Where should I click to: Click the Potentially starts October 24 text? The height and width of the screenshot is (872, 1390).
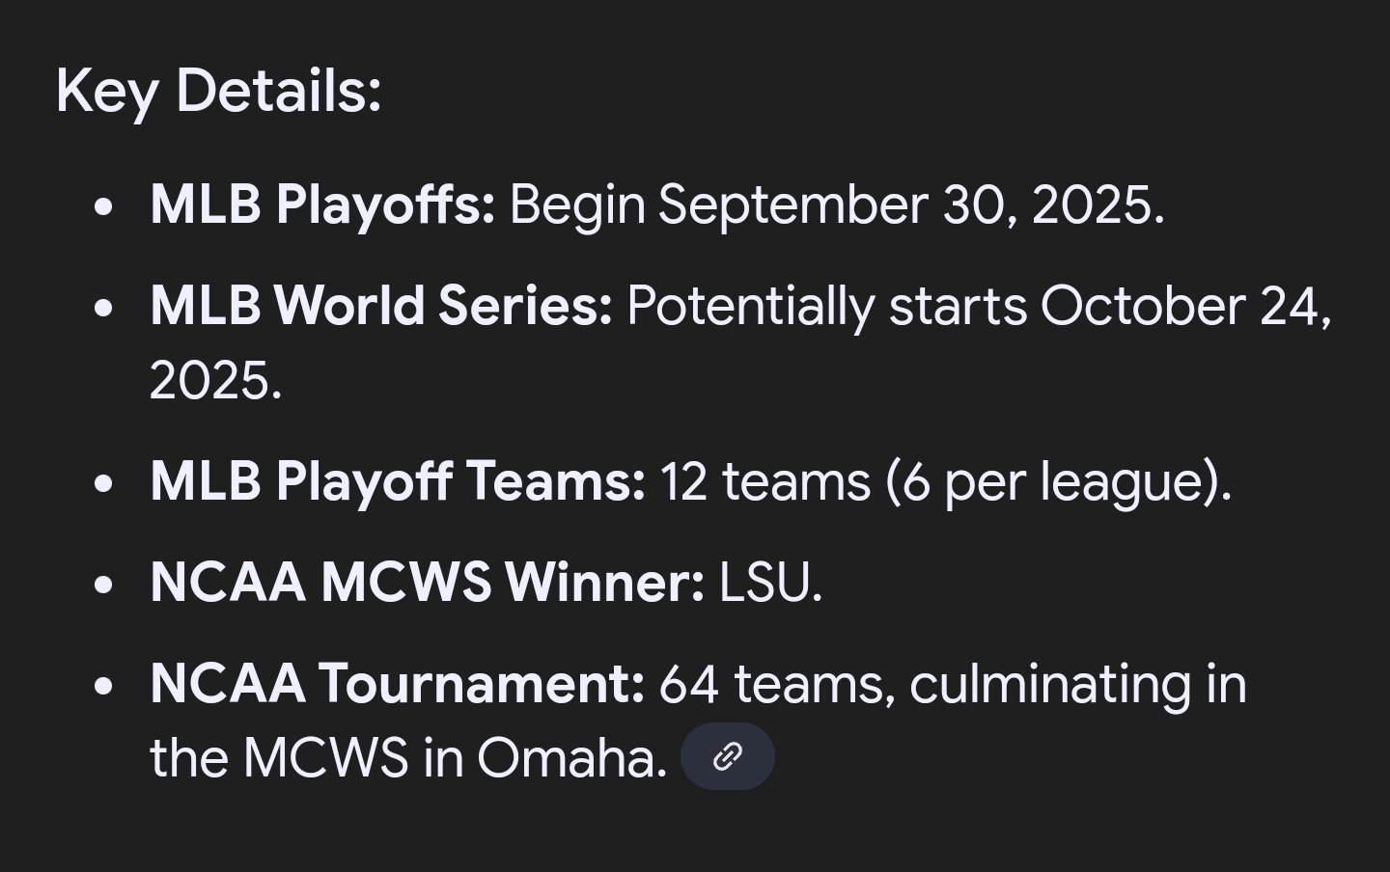click(979, 307)
